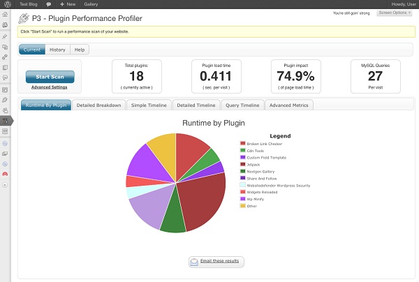Switch to the Query Timeline tab
This screenshot has width=419, height=282.
tap(242, 105)
